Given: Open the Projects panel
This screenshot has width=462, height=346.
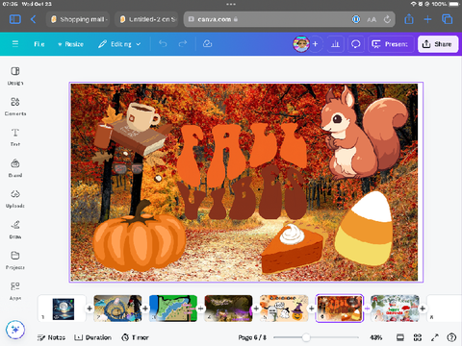Looking at the screenshot, I should pyautogui.click(x=15, y=260).
